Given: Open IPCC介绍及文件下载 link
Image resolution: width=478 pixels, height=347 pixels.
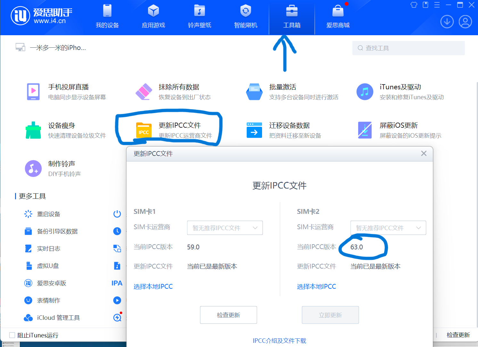Looking at the screenshot, I should (280, 341).
